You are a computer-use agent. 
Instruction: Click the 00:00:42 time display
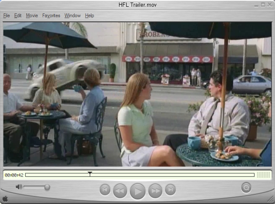pos(14,175)
